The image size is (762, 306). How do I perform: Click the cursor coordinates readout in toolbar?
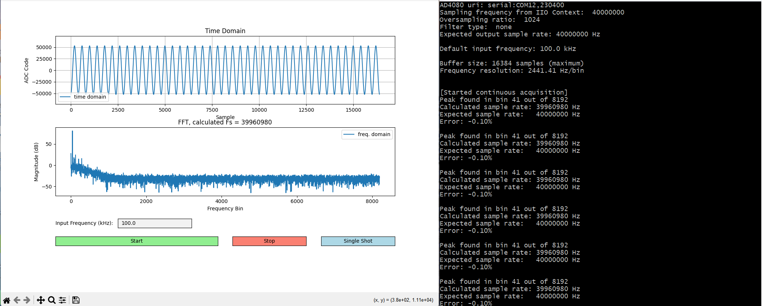click(x=403, y=300)
